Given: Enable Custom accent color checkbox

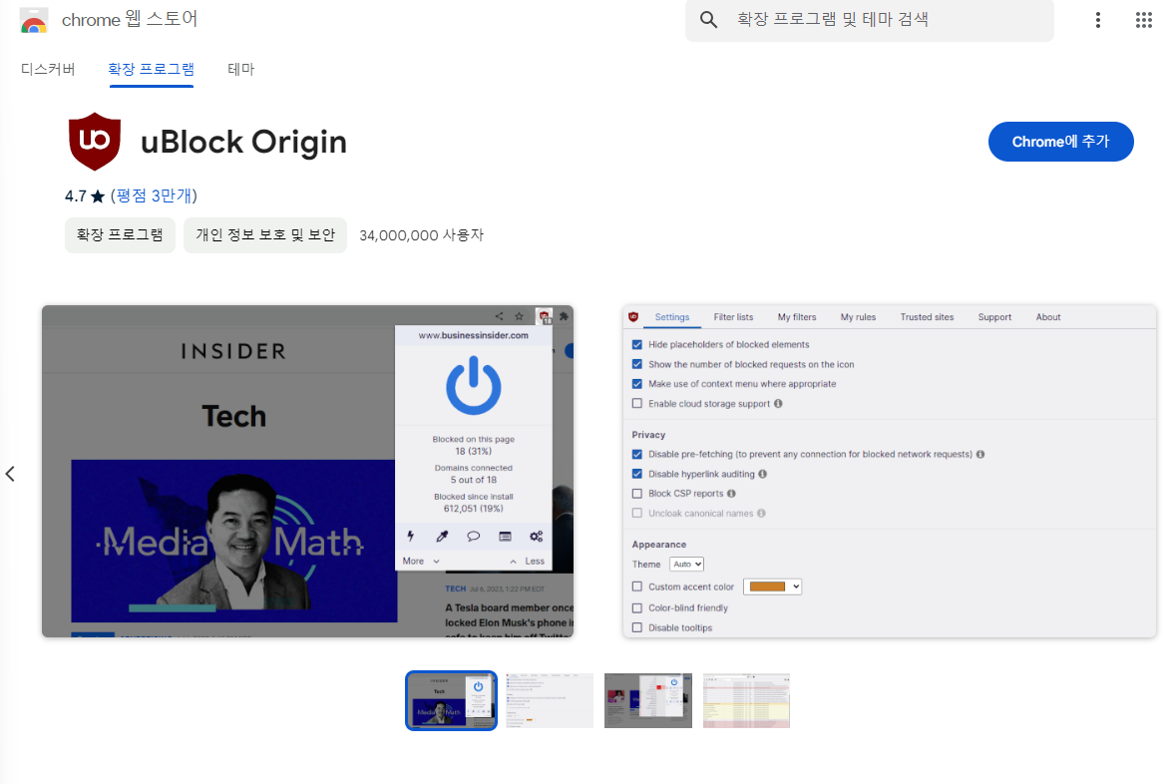Looking at the screenshot, I should tap(637, 588).
